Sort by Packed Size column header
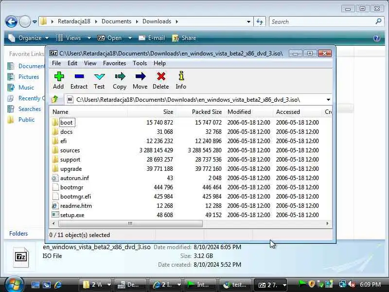The width and height of the screenshot is (389, 292). [x=200, y=112]
